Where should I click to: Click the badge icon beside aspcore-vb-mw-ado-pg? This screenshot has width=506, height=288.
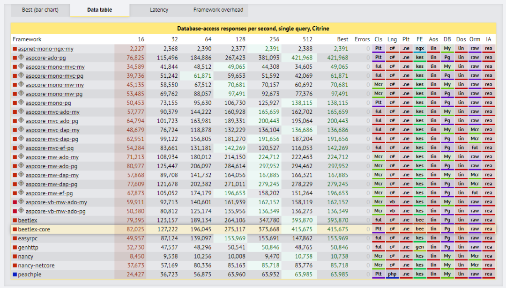pos(21,211)
